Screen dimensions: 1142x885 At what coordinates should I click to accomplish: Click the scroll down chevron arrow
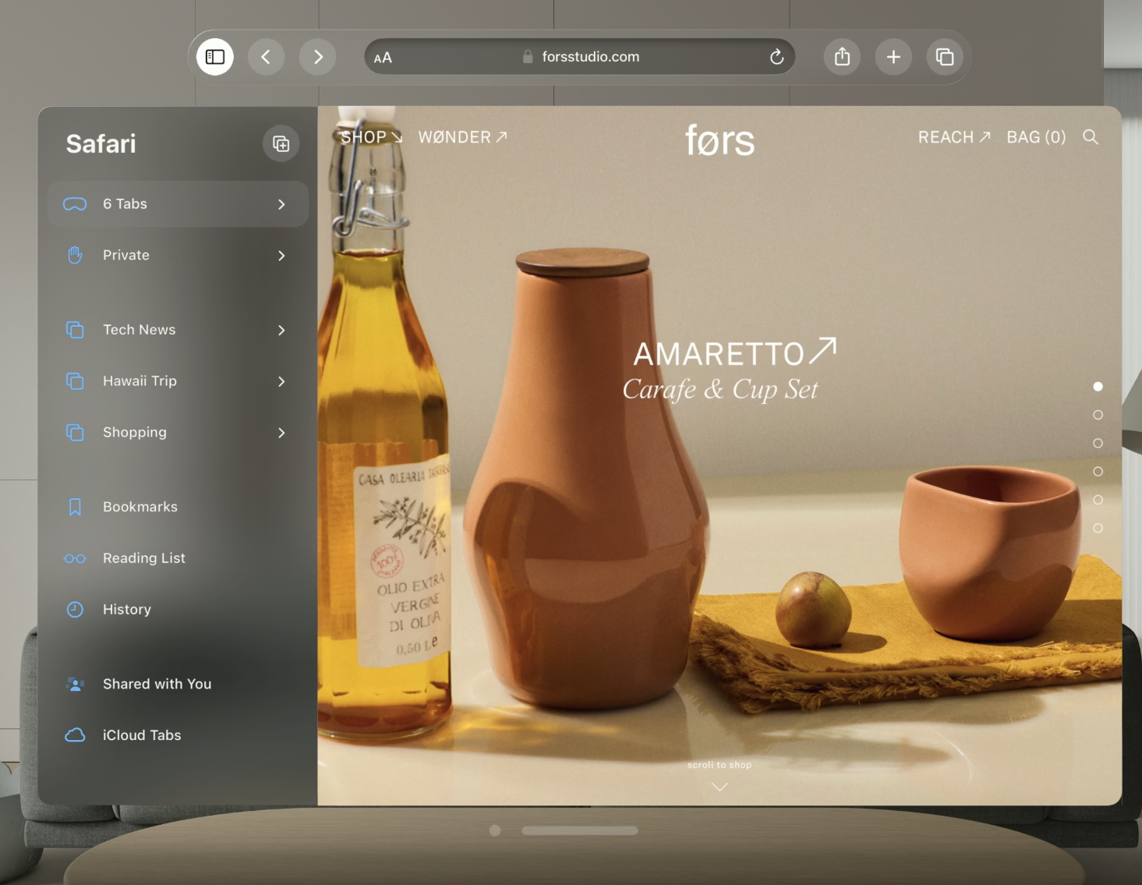719,787
